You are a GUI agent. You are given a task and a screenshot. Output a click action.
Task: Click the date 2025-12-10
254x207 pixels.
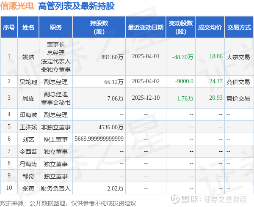[146, 98]
